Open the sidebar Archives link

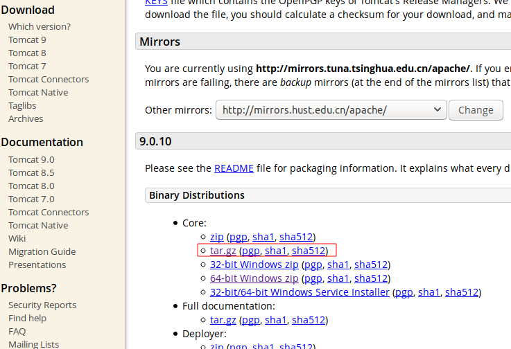click(x=26, y=118)
